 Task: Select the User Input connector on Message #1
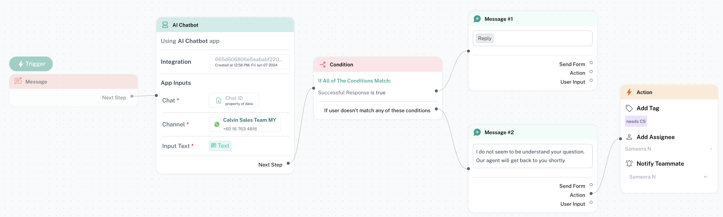point(591,81)
